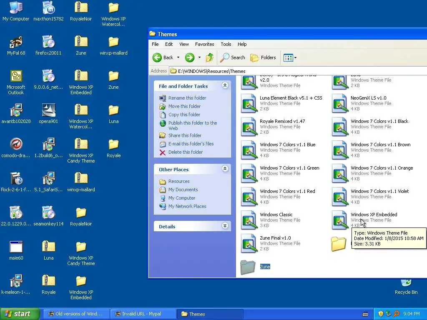Select the avantb102028 setup icon
The image size is (427, 320).
(x=16, y=114)
